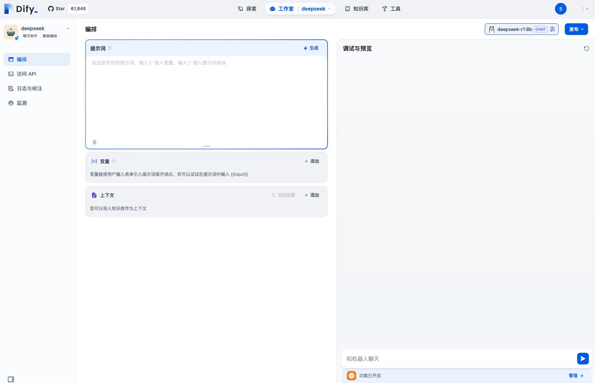This screenshot has height=383, width=595.
Task: Expand deepseek app info chevron in sidebar
Action: tap(68, 28)
